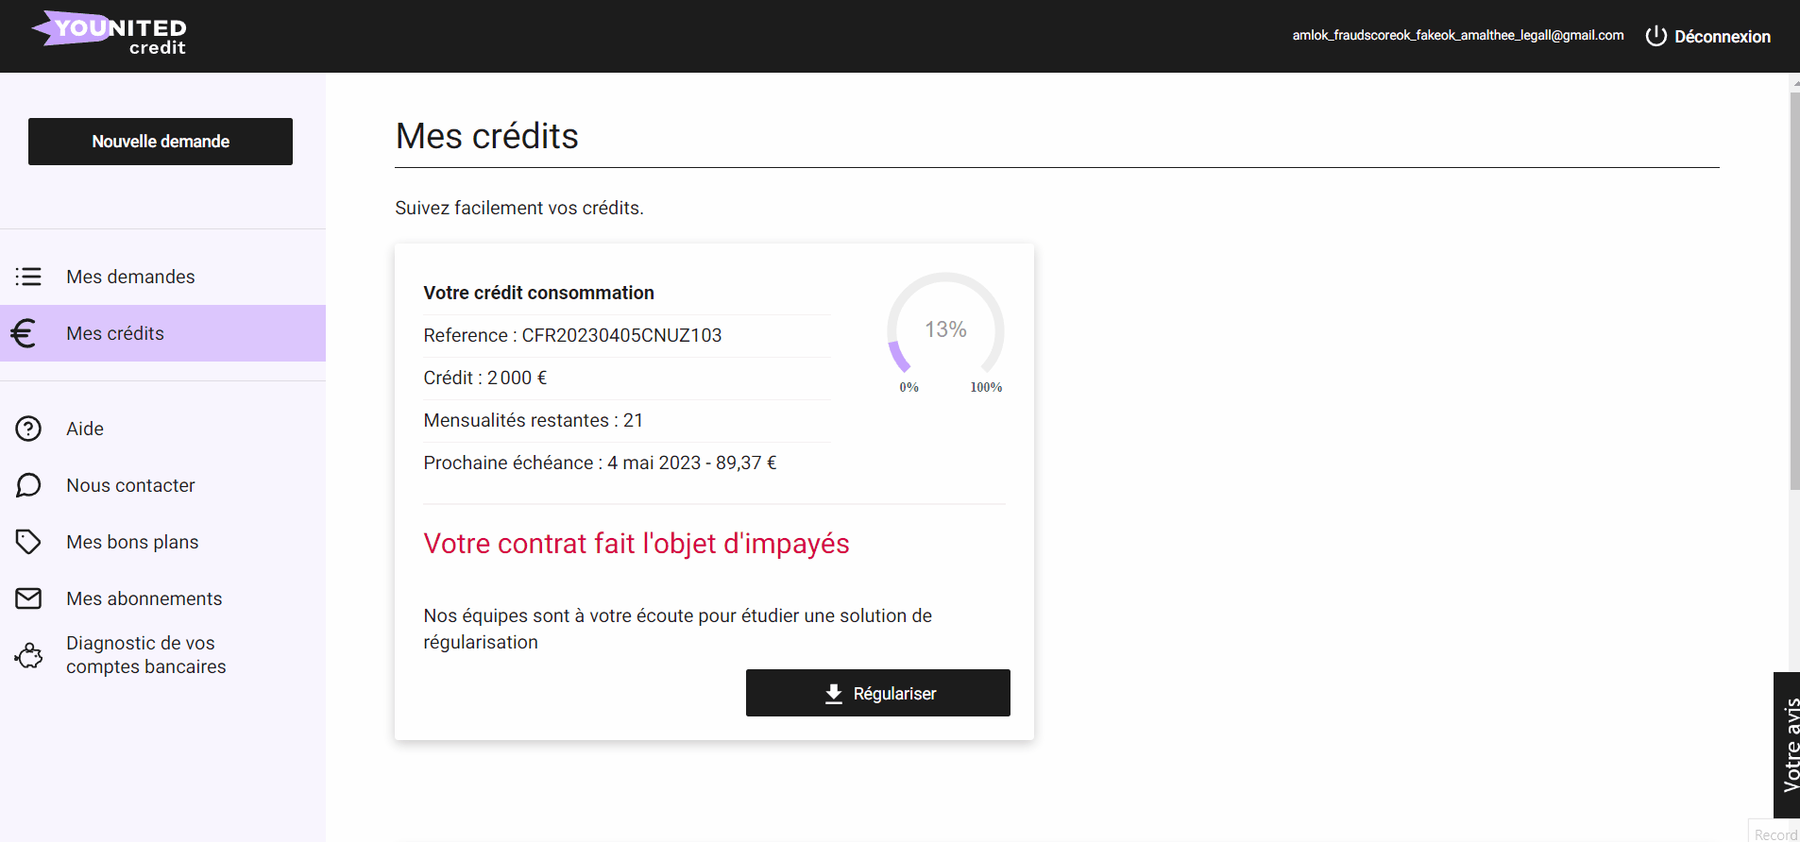Image resolution: width=1800 pixels, height=842 pixels.
Task: Click the Nouvelle demande button
Action: click(x=161, y=142)
